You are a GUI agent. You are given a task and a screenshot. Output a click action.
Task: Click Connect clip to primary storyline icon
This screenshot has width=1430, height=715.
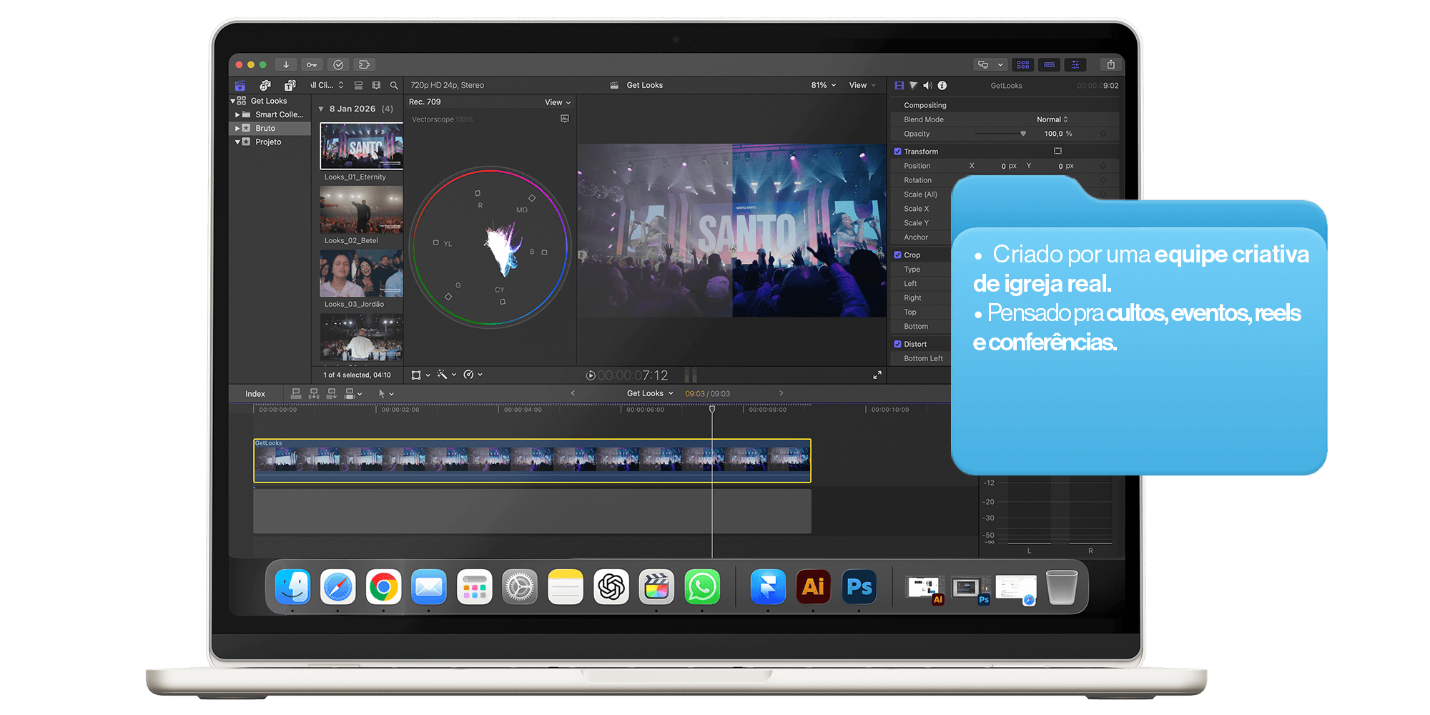pos(296,393)
